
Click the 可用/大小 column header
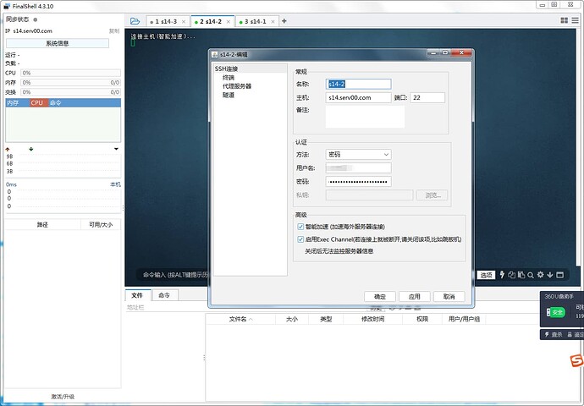click(x=101, y=225)
